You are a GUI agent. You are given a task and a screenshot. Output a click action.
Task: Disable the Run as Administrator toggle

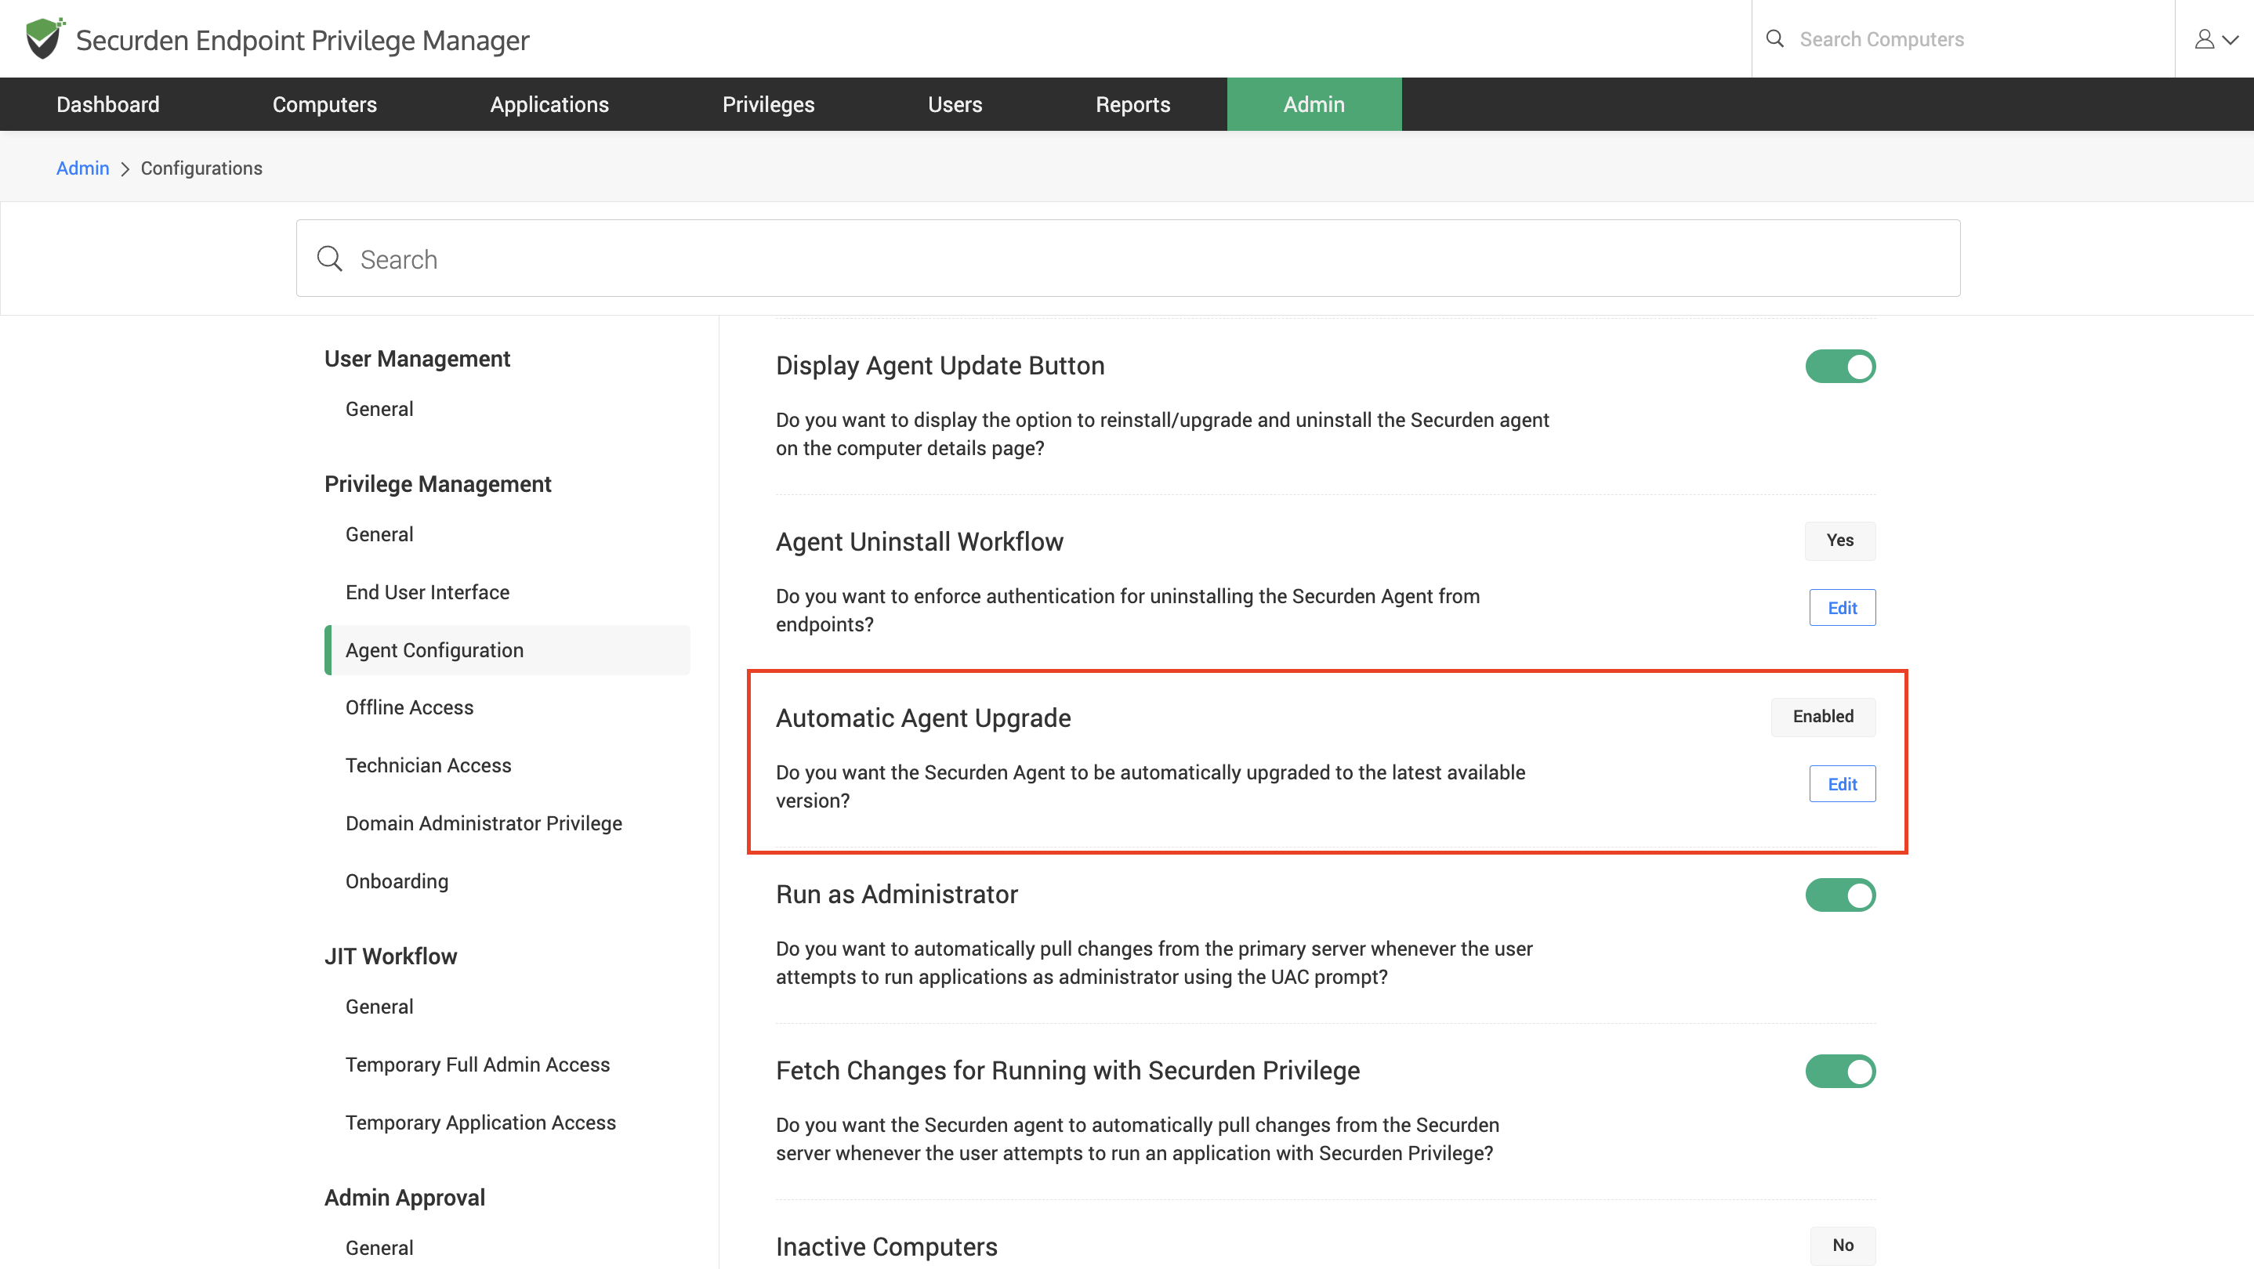(1840, 895)
